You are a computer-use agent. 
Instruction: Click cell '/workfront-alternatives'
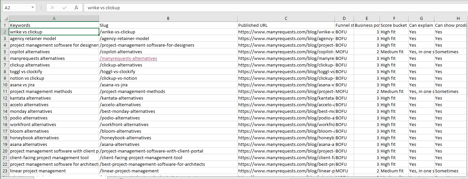pyautogui.click(x=168, y=124)
